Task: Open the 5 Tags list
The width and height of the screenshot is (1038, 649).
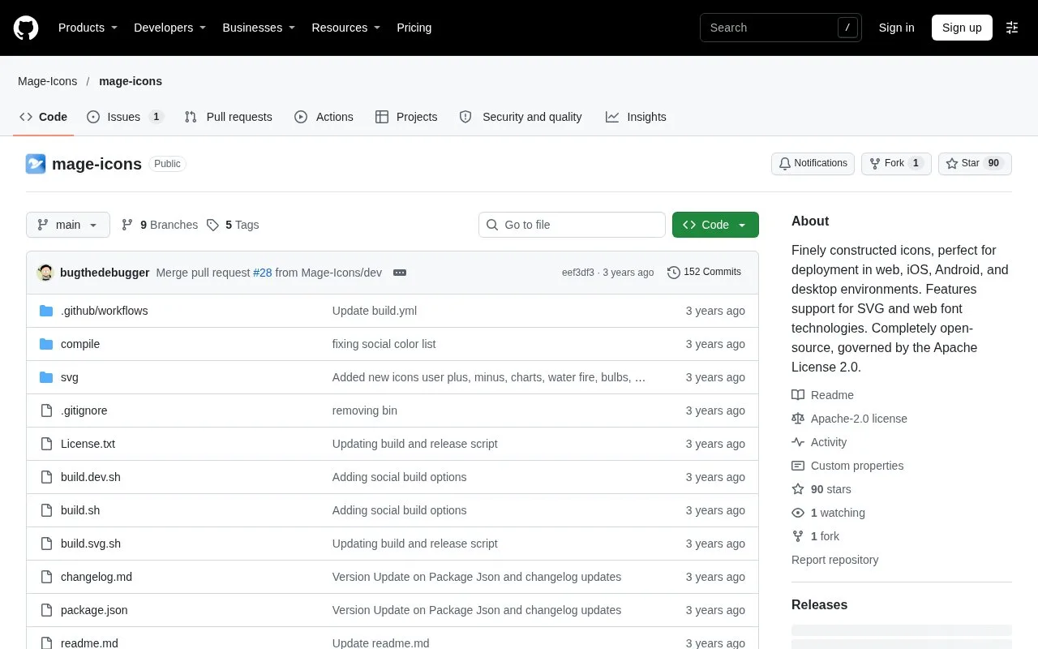Action: click(x=233, y=225)
